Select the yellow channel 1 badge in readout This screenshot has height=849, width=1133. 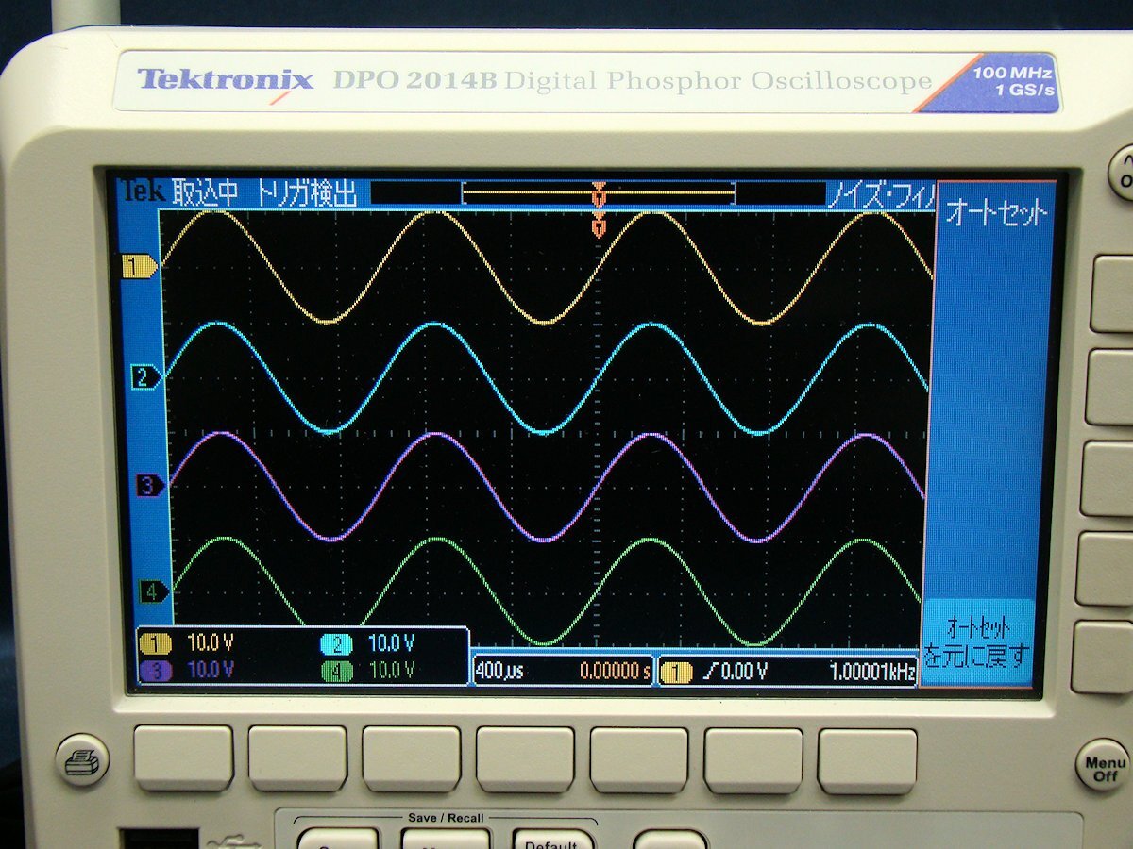point(156,644)
